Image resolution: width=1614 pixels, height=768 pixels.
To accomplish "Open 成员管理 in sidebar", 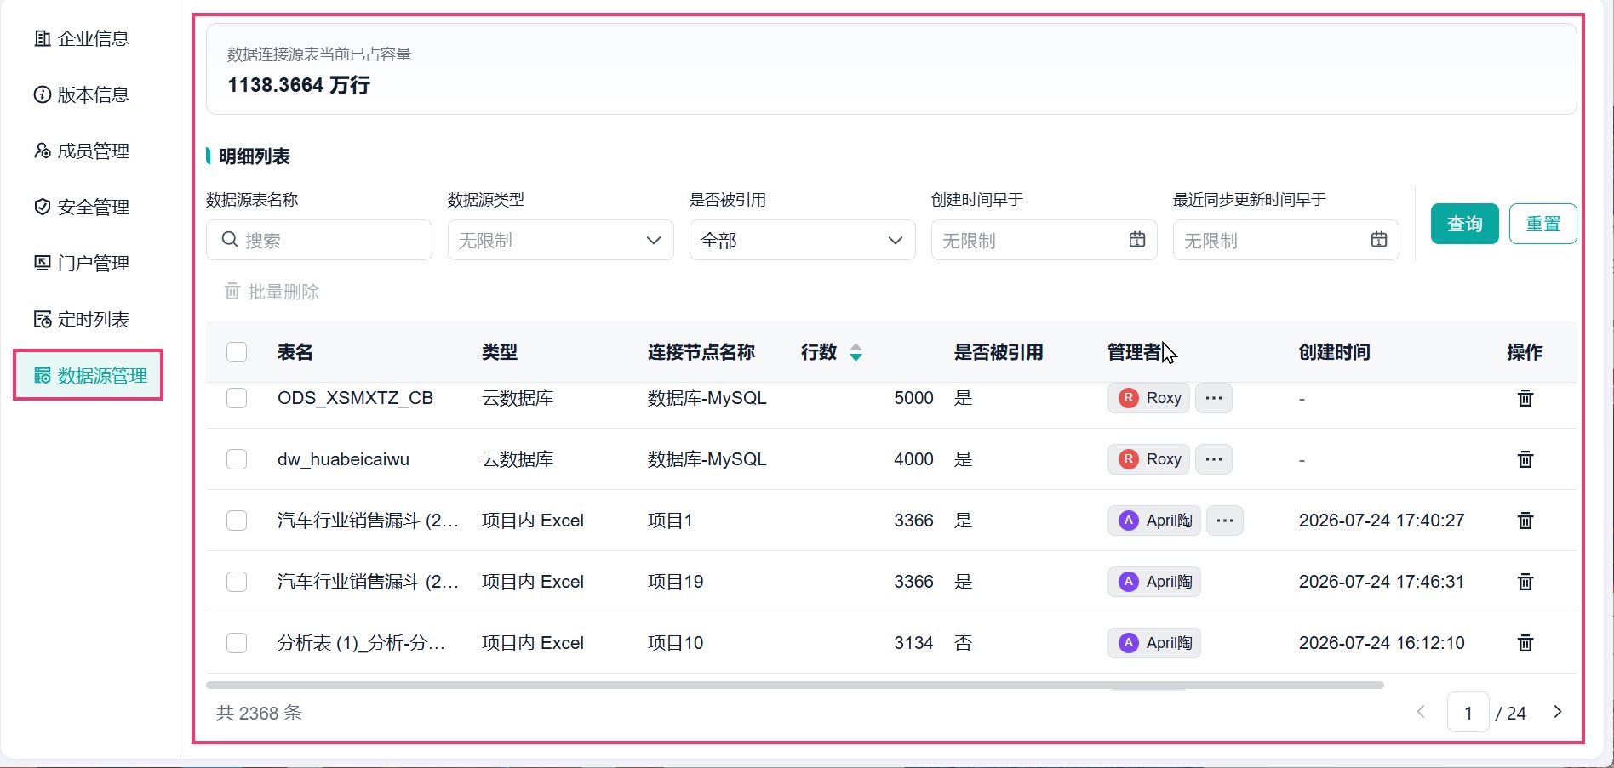I will (83, 151).
